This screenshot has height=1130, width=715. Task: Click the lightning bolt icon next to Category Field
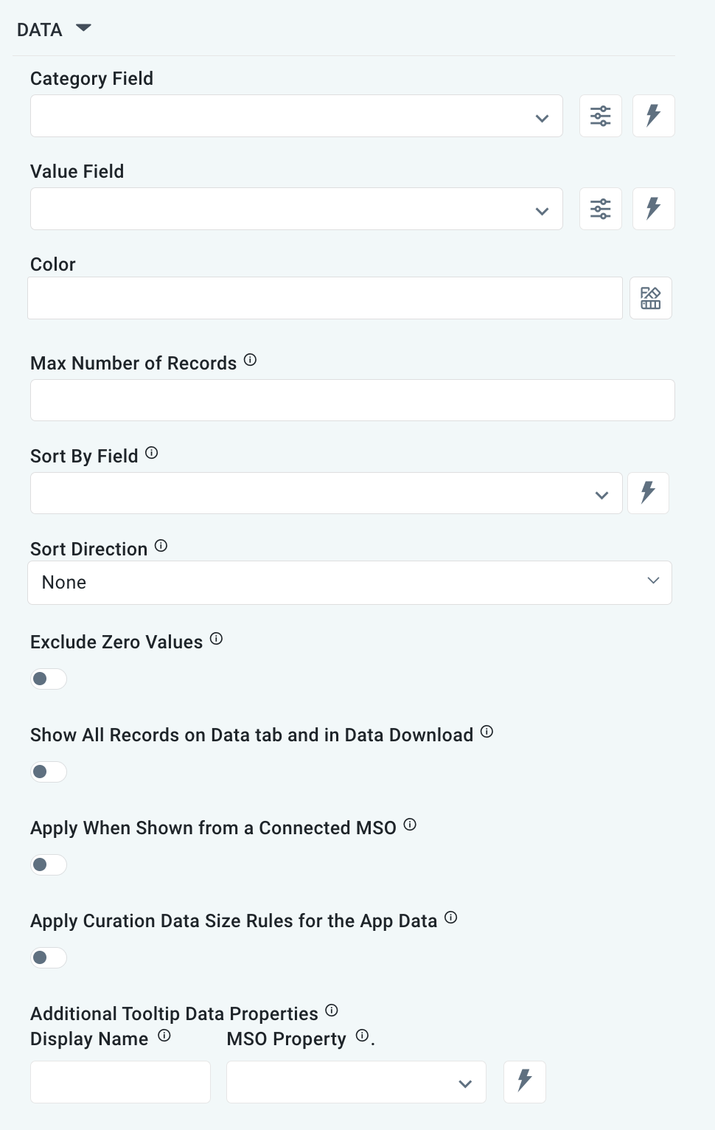(653, 116)
